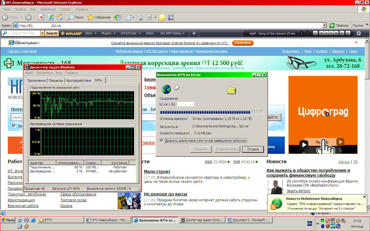The width and height of the screenshot is (370, 231).
Task: Click the Пуск start button
Action: coord(8,220)
